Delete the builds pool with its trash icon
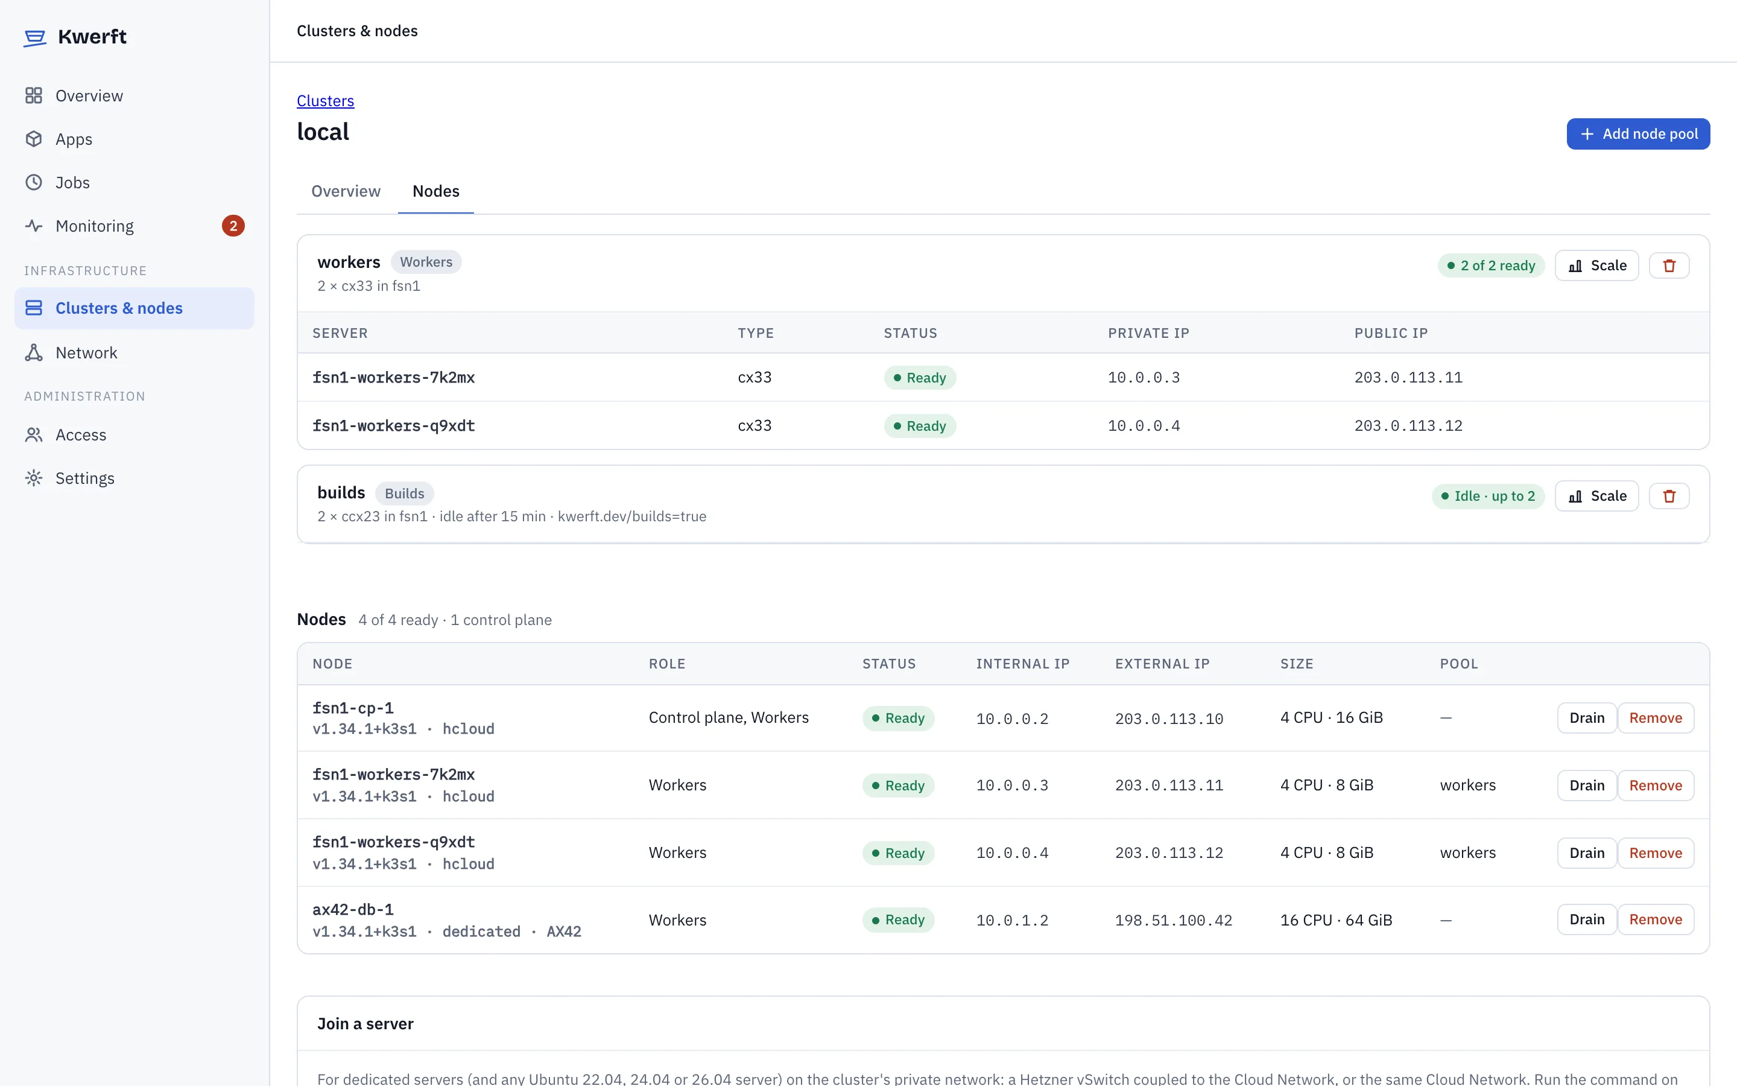This screenshot has height=1086, width=1737. (x=1669, y=497)
